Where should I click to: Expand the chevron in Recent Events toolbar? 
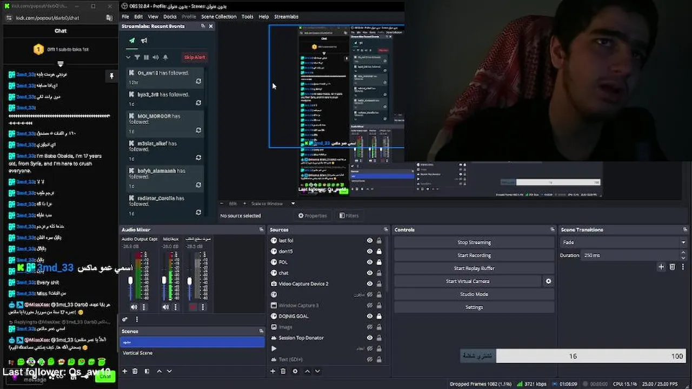[x=128, y=57]
